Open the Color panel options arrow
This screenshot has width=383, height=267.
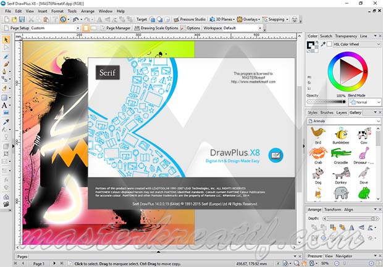[x=375, y=36]
